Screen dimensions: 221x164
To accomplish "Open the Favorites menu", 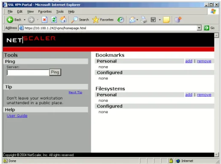I will pos(45,11).
